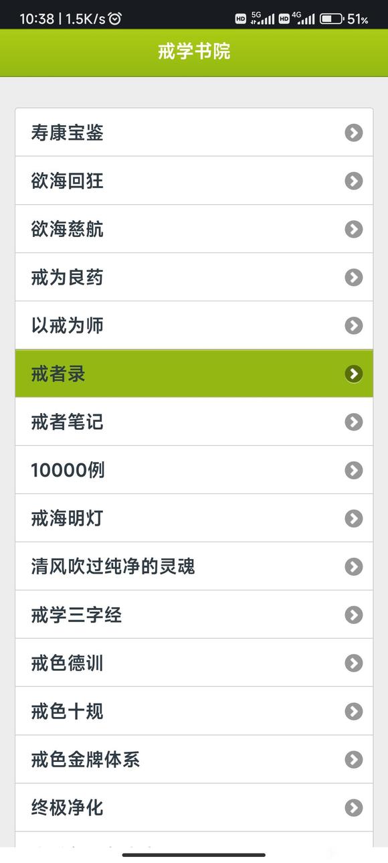Image resolution: width=388 pixels, height=863 pixels.
Task: Select the arrow icon on the 戒者录 row
Action: [353, 374]
